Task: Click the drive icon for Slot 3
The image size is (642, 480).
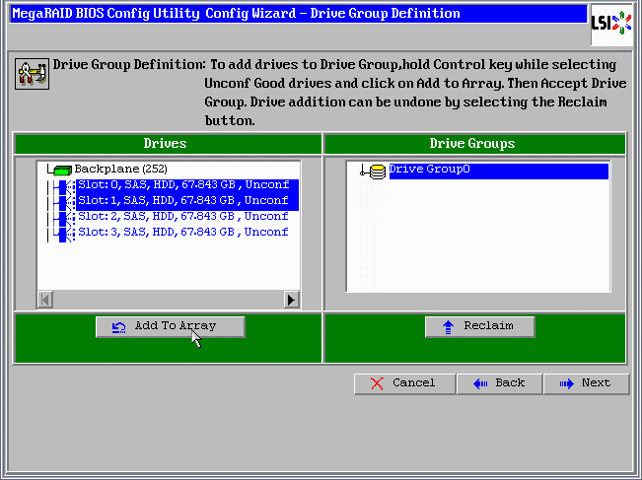Action: (x=64, y=233)
